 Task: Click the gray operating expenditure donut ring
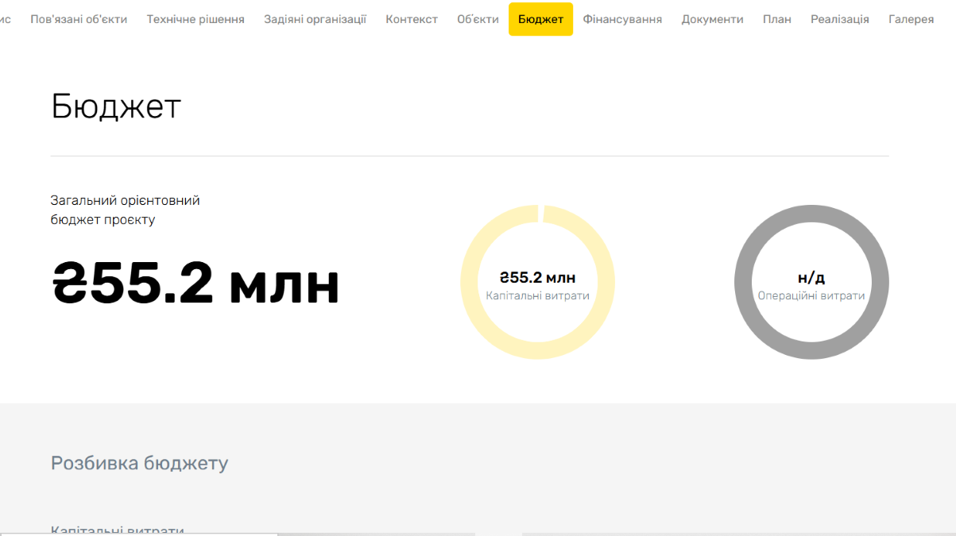pos(744,282)
